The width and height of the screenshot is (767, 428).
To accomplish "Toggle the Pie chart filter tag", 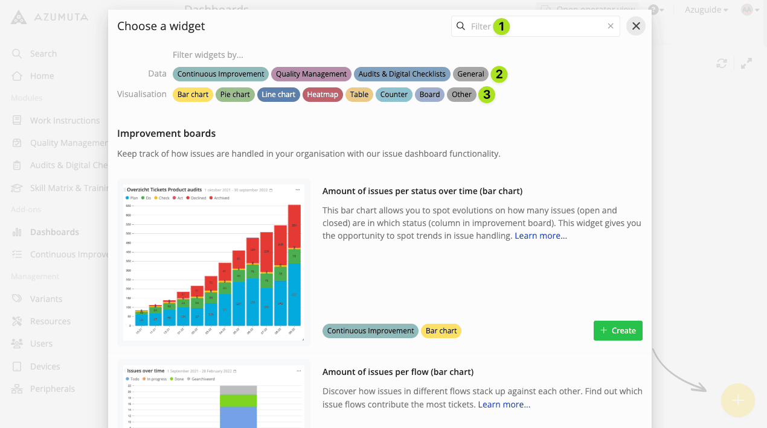I will click(235, 95).
